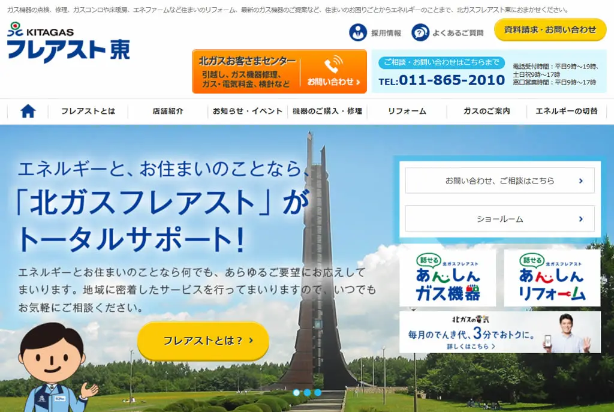The width and height of the screenshot is (614, 412).
Task: Click the 「北ガスフレアスト」が headline text
Action: point(162,203)
